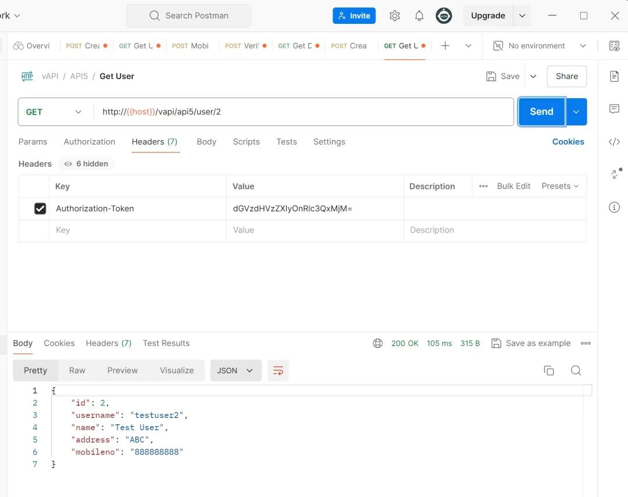Open the user avatar menu
Screen dimensions: 628x497
point(444,16)
